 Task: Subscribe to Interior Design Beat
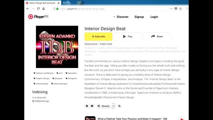pyautogui.click(x=99, y=36)
